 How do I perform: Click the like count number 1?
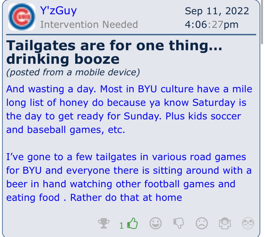121,225
